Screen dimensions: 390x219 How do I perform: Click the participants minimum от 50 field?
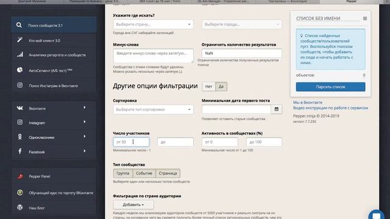[x=131, y=142]
